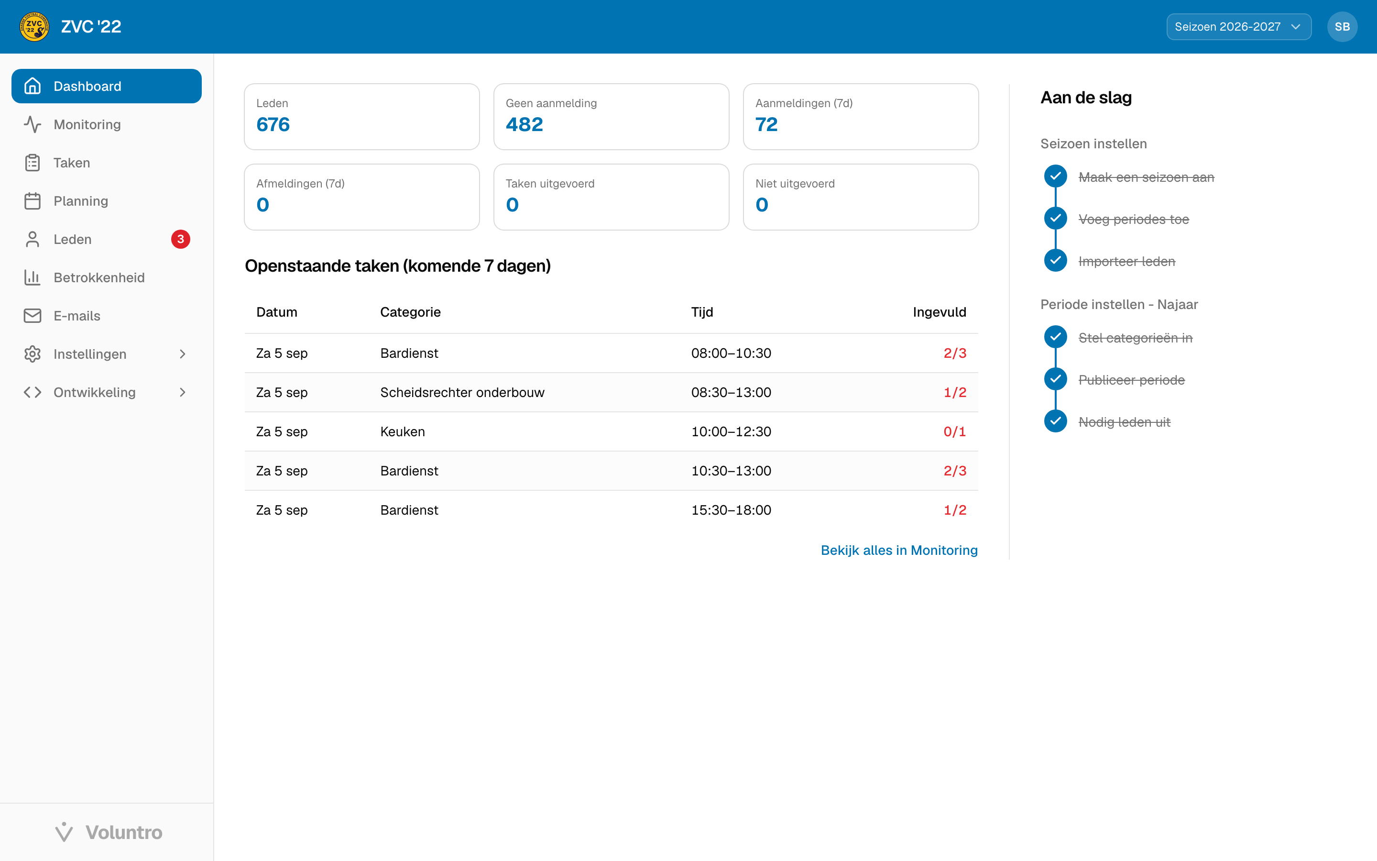This screenshot has height=861, width=1377.
Task: Click the 0/1 Ingevuld value
Action: click(955, 431)
